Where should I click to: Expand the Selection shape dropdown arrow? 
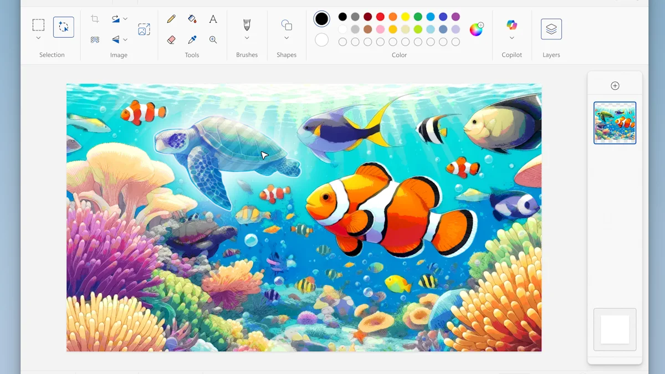[x=38, y=38]
